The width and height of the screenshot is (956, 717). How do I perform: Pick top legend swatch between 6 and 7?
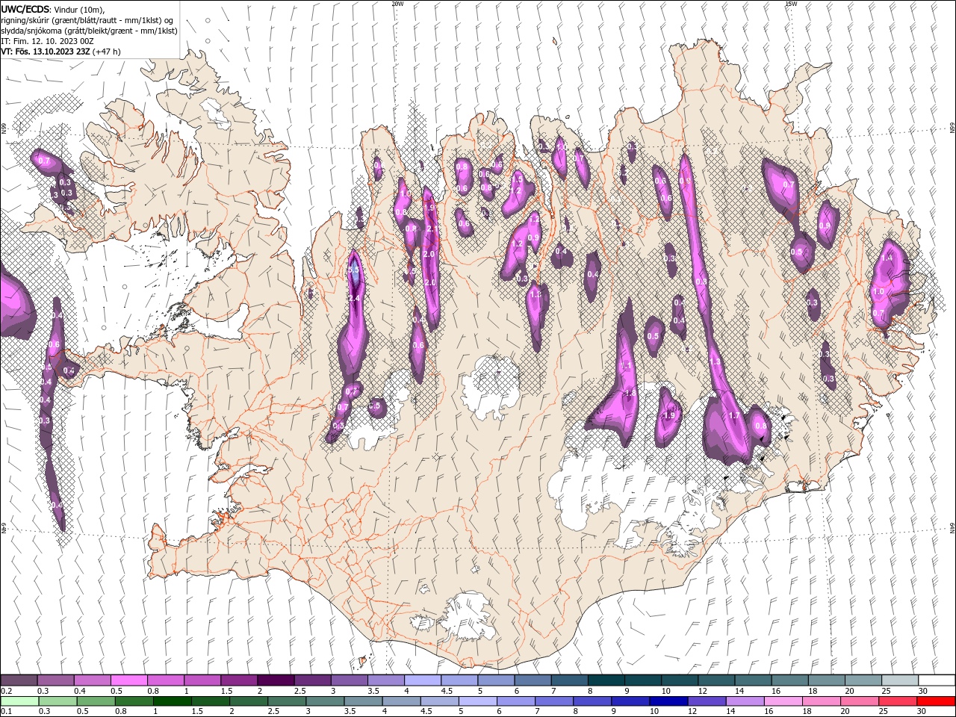532,680
